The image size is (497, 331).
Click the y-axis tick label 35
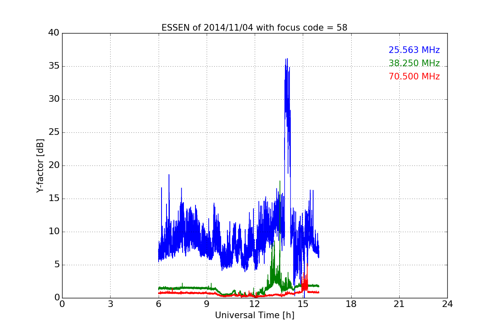pyautogui.click(x=54, y=66)
